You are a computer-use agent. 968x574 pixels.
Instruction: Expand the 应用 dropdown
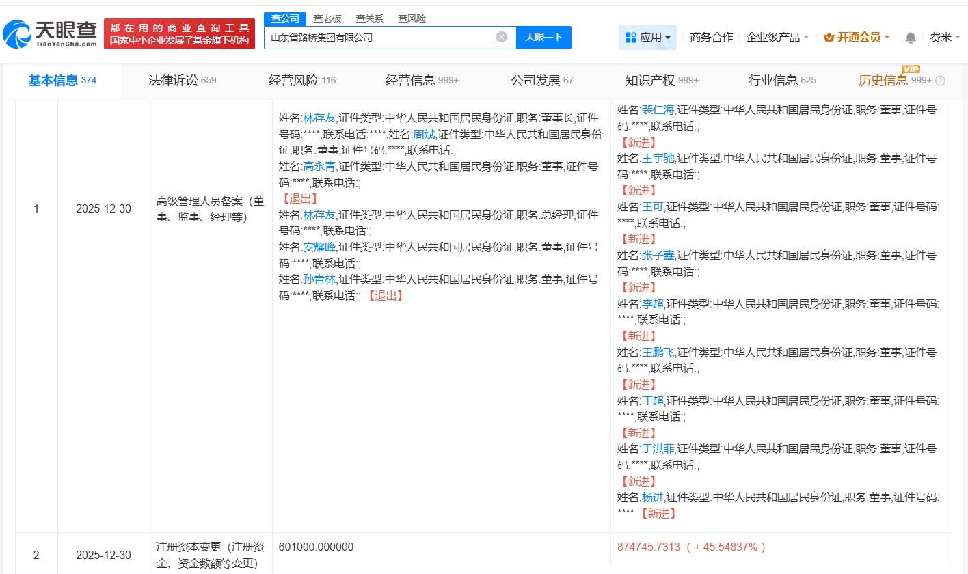pos(667,38)
